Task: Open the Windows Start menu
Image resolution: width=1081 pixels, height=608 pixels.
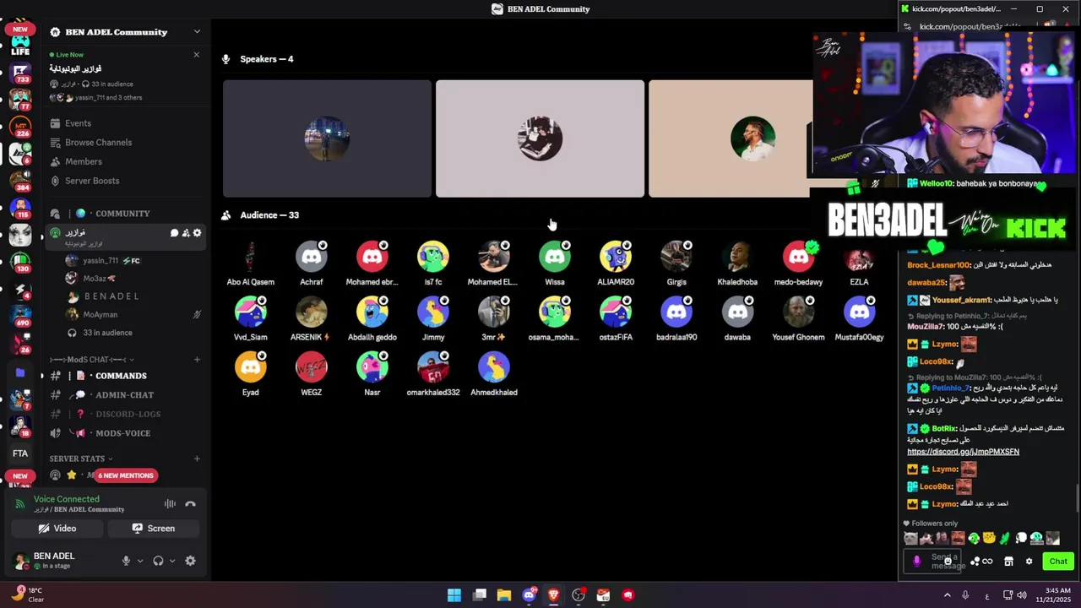Action: coord(454,595)
